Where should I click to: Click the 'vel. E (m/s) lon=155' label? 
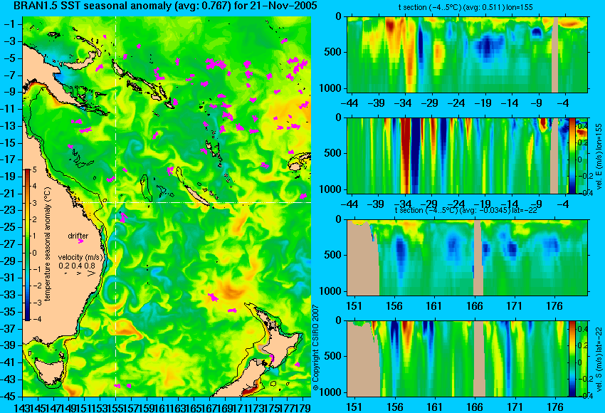(x=599, y=157)
